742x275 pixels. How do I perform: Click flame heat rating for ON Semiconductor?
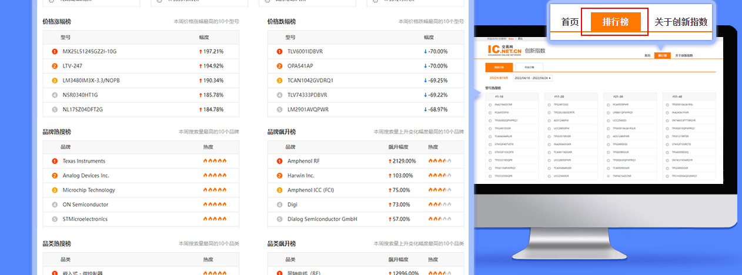point(215,204)
